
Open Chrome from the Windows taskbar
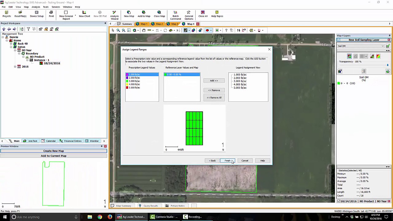[x=100, y=217]
